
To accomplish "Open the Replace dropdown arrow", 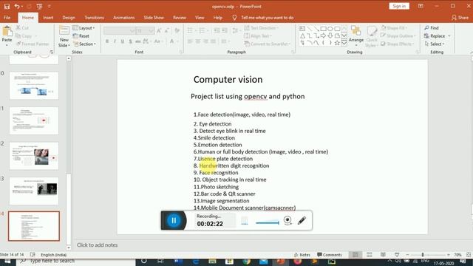I will 449,36.
